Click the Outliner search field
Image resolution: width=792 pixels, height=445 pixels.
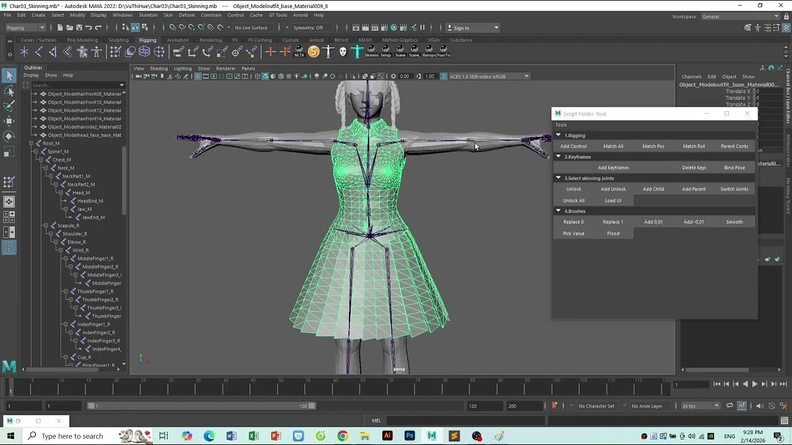77,85
